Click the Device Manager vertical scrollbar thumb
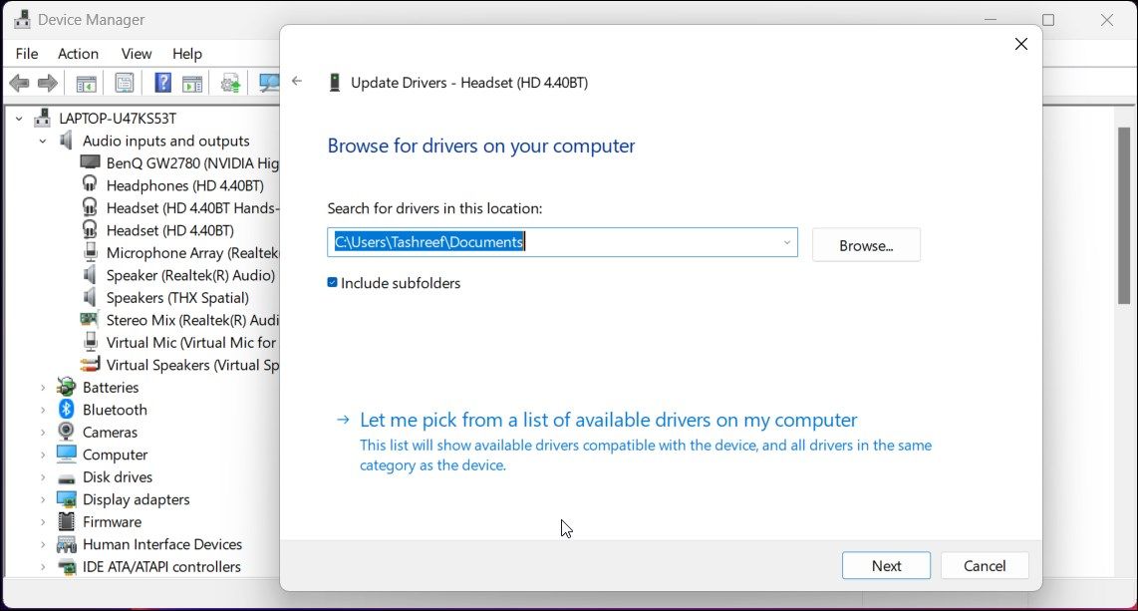The height and width of the screenshot is (611, 1138). point(1124,215)
